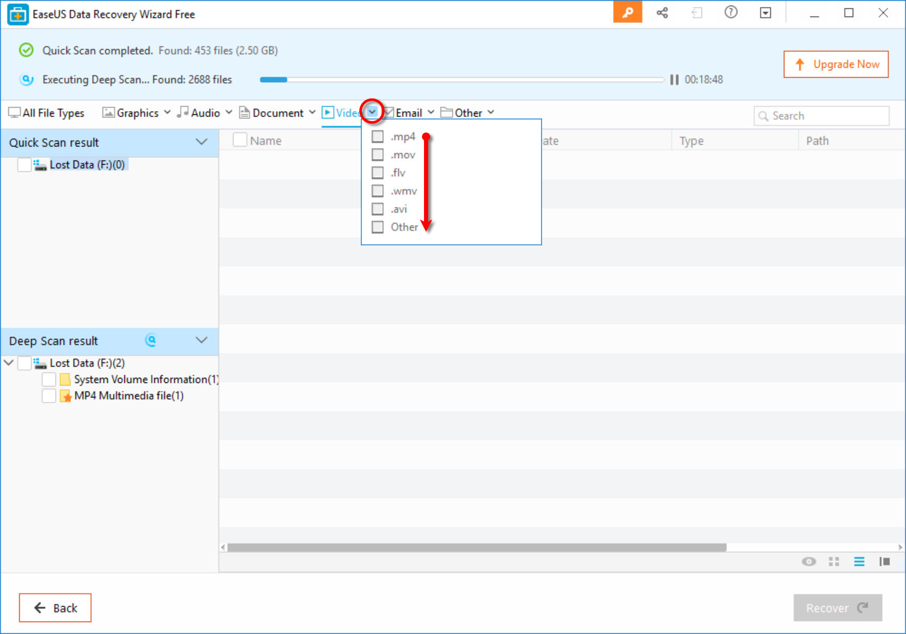Go Back to the previous screen

(x=55, y=608)
